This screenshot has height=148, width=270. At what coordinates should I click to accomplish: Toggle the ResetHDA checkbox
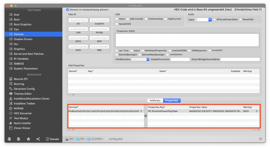[241, 19]
